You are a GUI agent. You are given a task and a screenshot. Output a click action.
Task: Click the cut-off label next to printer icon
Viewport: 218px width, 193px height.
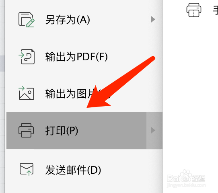pyautogui.click(x=215, y=10)
